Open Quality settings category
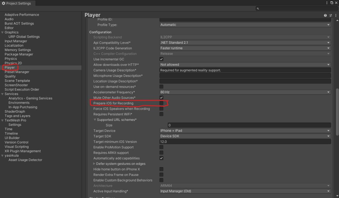 (x=10, y=76)
